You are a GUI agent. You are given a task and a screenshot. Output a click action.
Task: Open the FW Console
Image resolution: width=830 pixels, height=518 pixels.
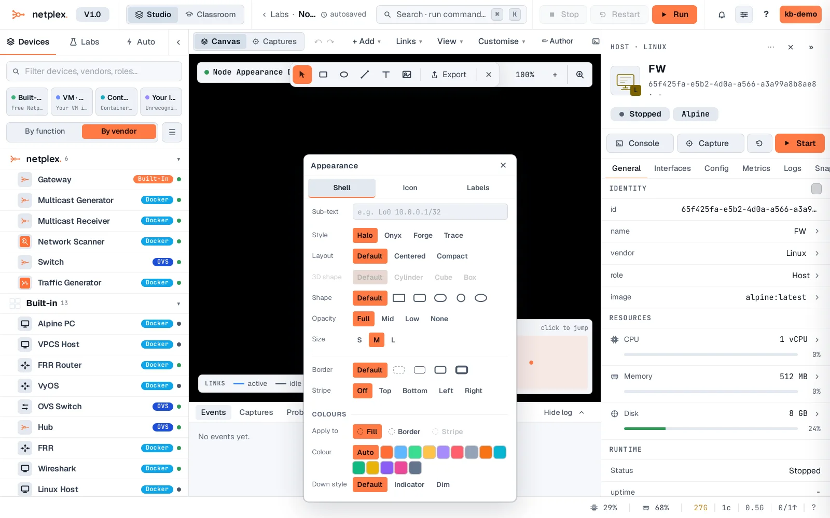640,143
